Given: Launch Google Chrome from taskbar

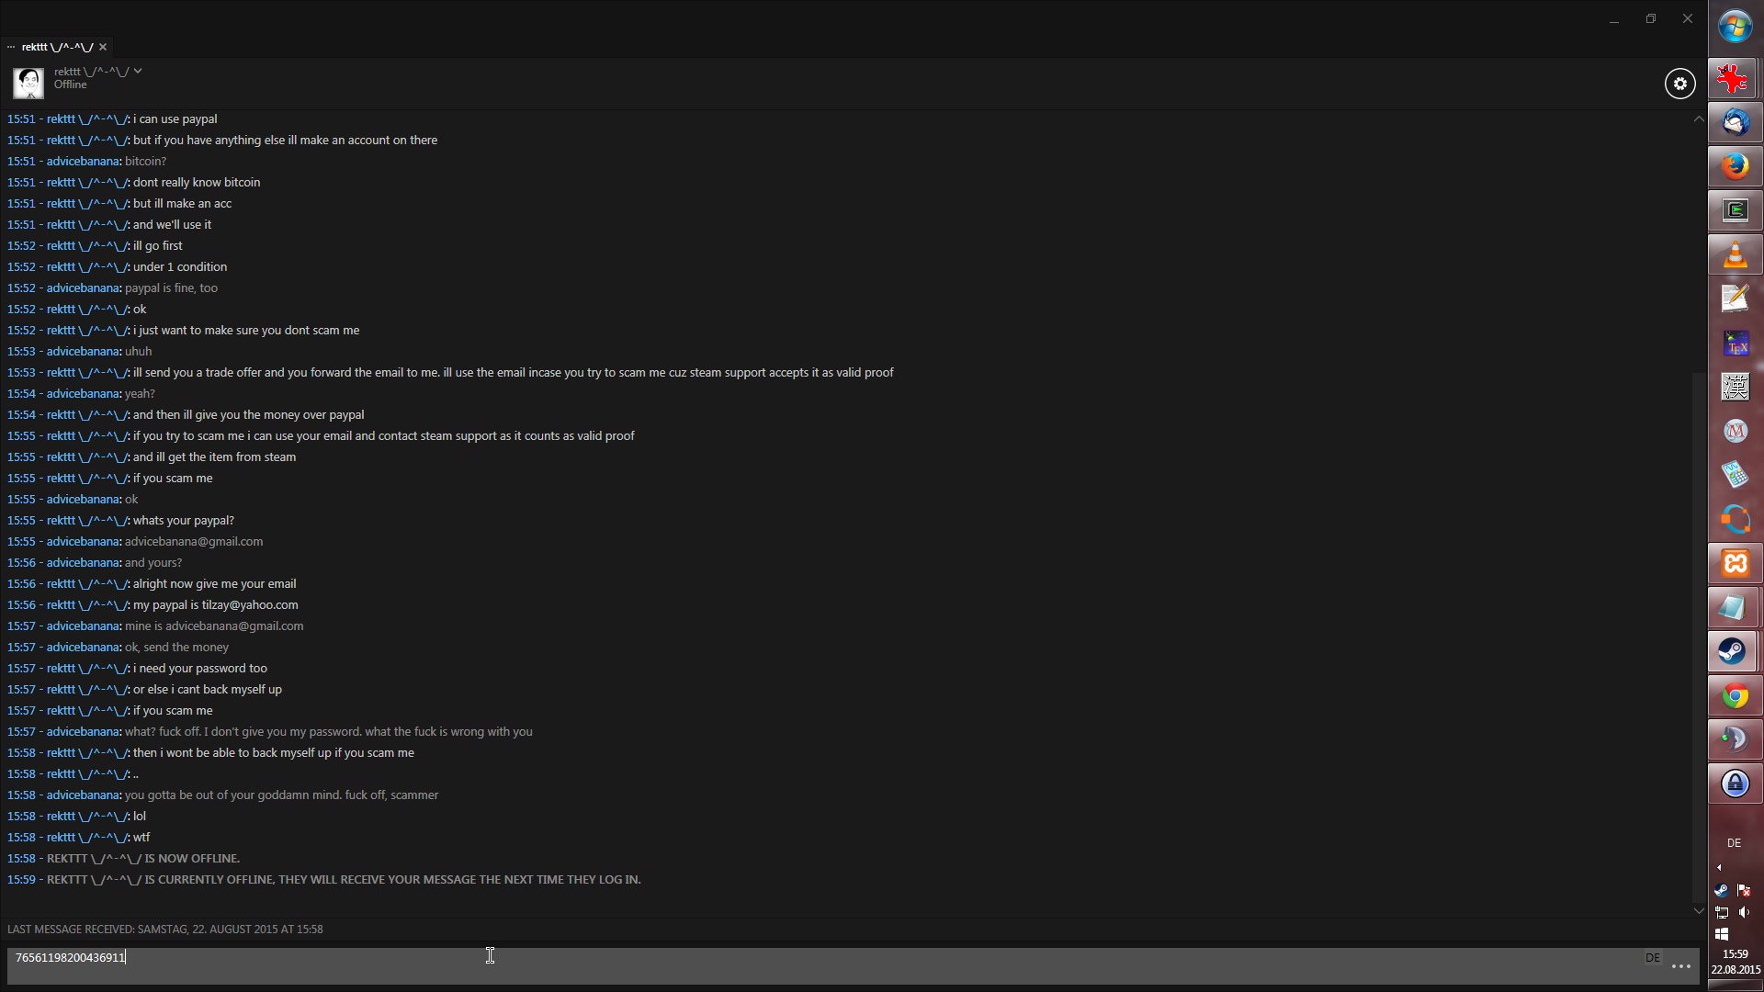Looking at the screenshot, I should pos(1735,696).
